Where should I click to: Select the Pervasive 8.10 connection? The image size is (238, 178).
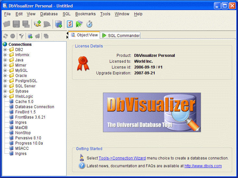[x=28, y=138]
